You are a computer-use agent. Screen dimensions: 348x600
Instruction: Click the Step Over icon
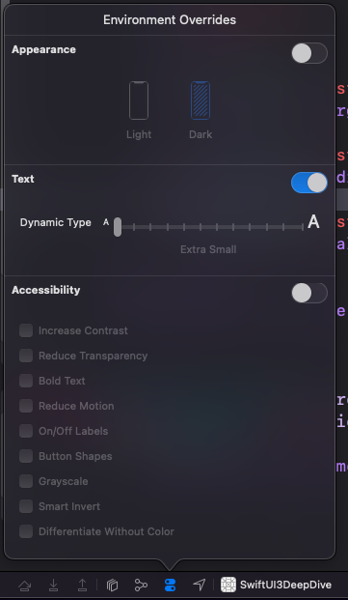pos(25,586)
